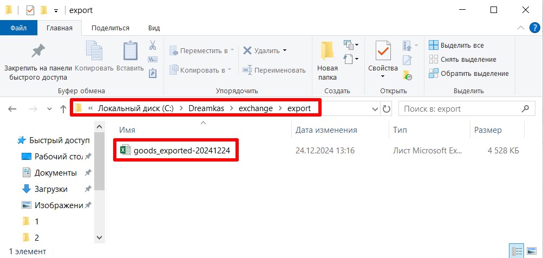Click the refresh icon beside address bar
The height and width of the screenshot is (258, 543).
pos(387,109)
